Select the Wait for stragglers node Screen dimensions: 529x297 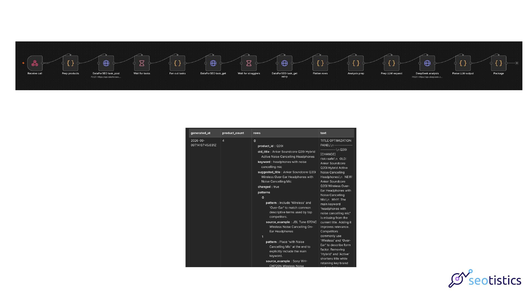249,63
